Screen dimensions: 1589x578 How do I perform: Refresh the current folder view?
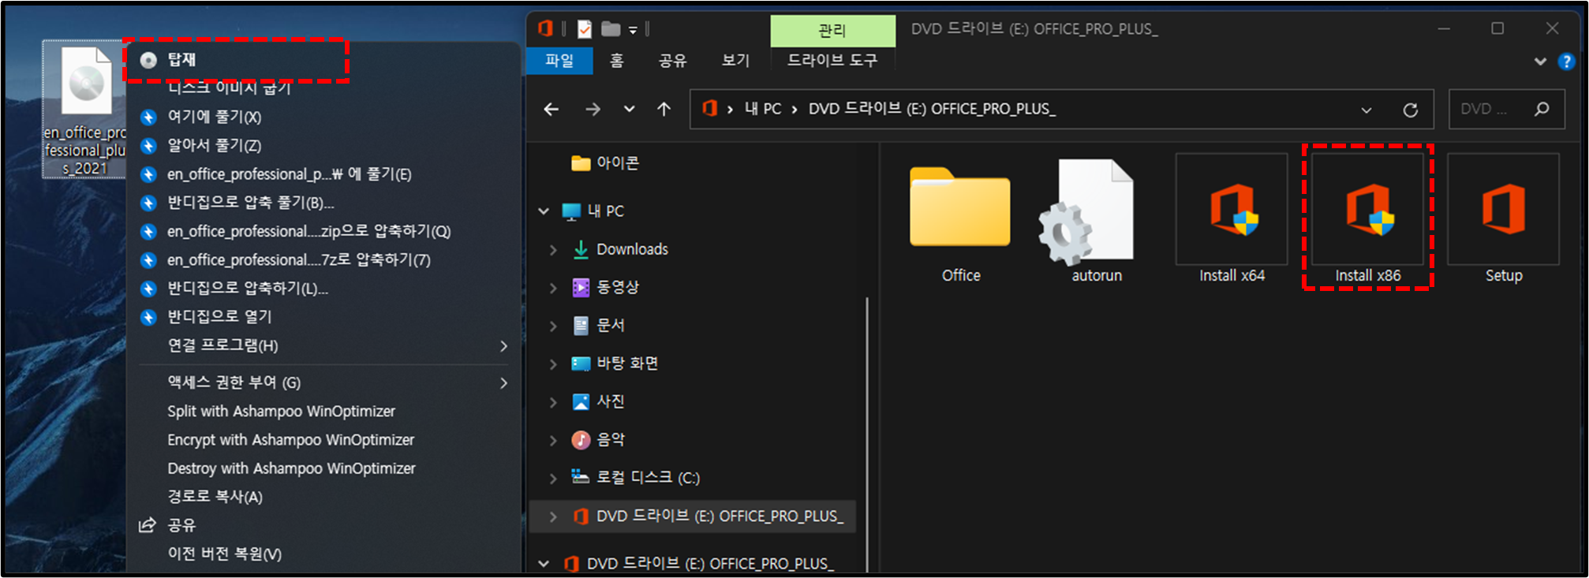pyautogui.click(x=1411, y=110)
